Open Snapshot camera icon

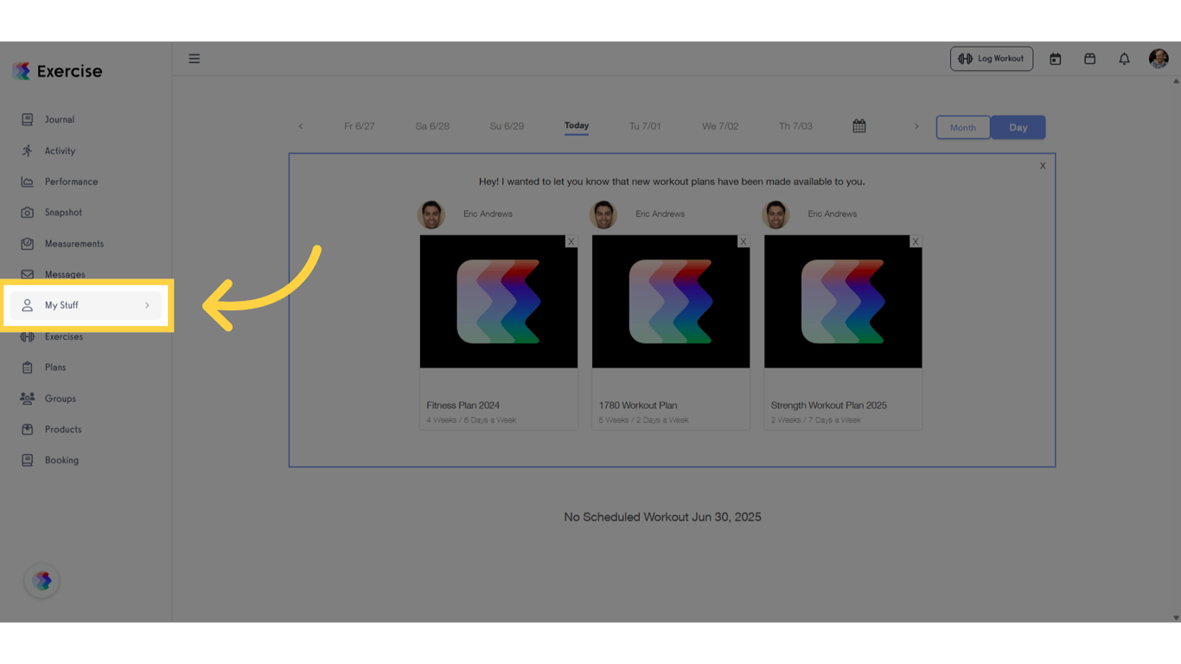point(28,213)
